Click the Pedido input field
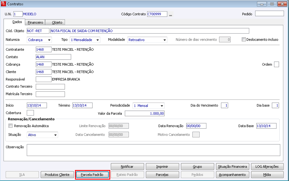This screenshot has width=289, height=181. coord(270,14)
